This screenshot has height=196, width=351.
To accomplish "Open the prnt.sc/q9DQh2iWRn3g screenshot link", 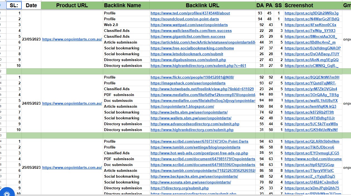I will [311, 13].
